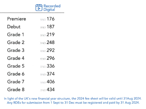Screen dimensions: 146x109
Task: Select the Grade 2 fee 248
Action: click(51, 42)
